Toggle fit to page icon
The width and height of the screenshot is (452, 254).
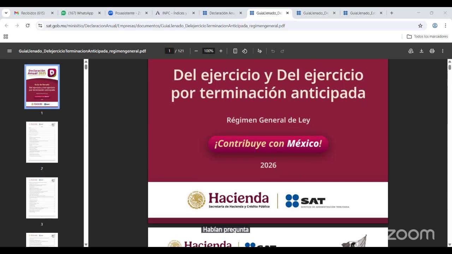(235, 51)
